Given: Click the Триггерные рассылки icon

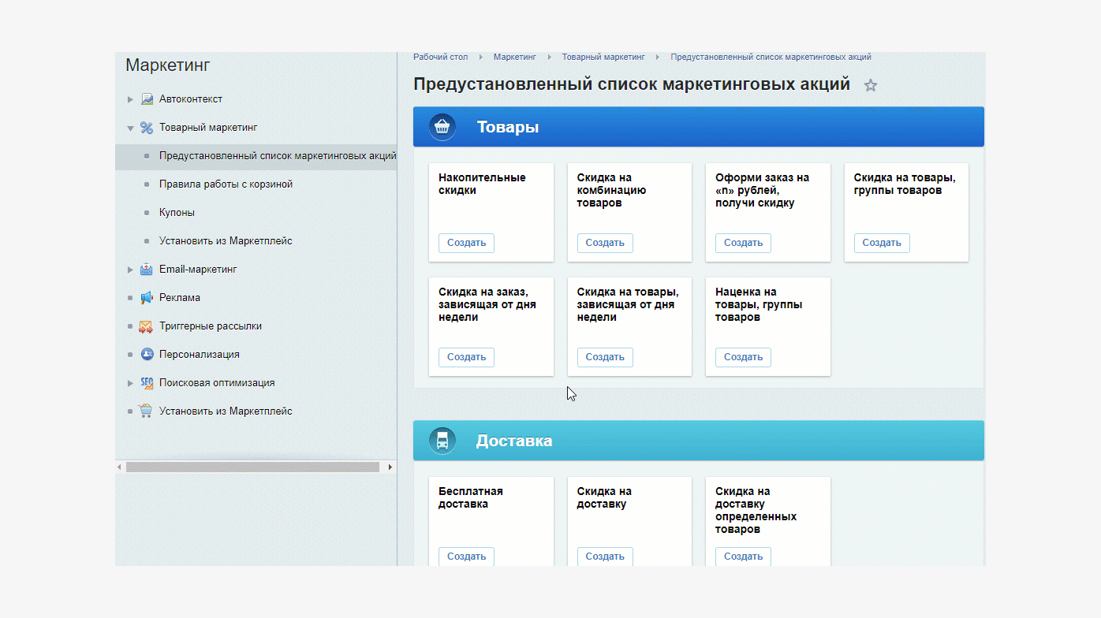Looking at the screenshot, I should point(147,326).
